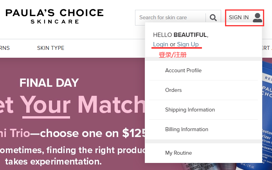Select Account Profile from the menu
Image resolution: width=272 pixels, height=170 pixels.
pyautogui.click(x=183, y=71)
